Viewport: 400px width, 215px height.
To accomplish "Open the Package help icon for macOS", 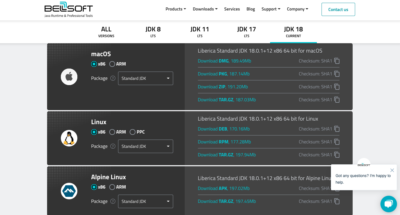I will click(x=113, y=78).
